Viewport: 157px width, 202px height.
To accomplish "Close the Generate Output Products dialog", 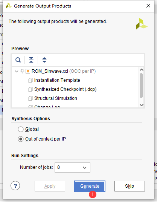I will click(x=148, y=6).
